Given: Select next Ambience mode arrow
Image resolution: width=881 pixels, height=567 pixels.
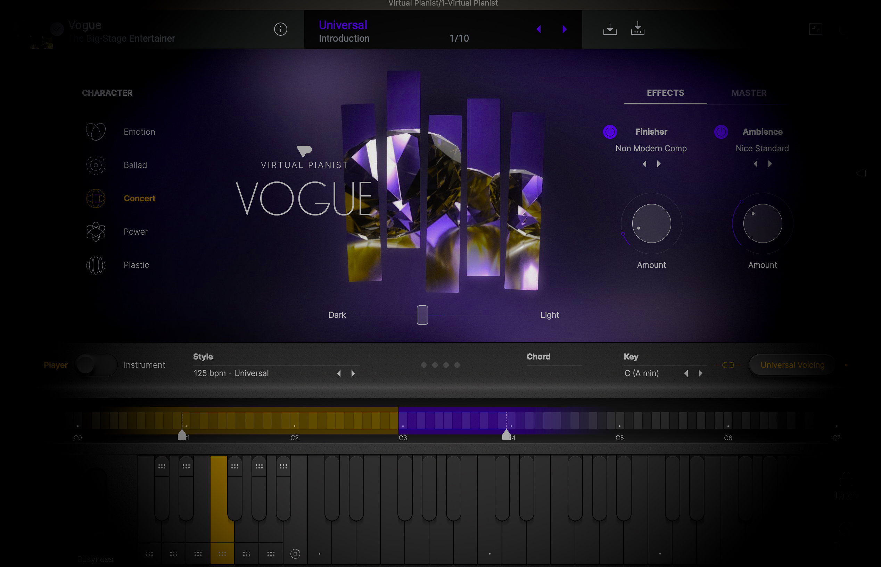Looking at the screenshot, I should (x=770, y=164).
